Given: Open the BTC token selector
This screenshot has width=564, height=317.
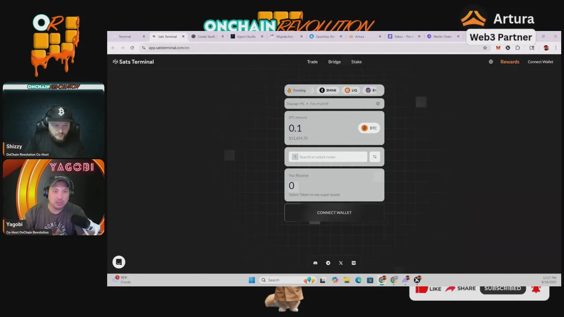Looking at the screenshot, I should pos(369,128).
